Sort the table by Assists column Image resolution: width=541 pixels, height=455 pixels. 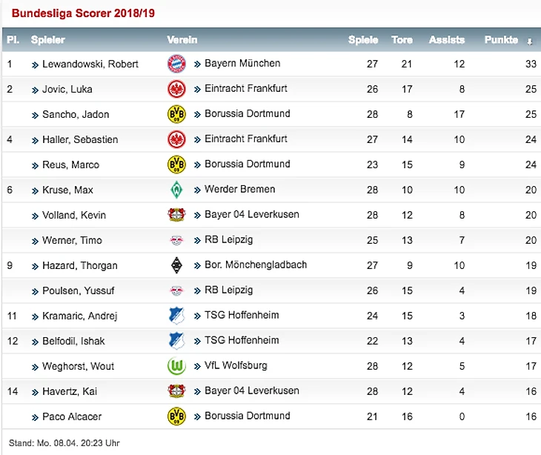coord(447,40)
